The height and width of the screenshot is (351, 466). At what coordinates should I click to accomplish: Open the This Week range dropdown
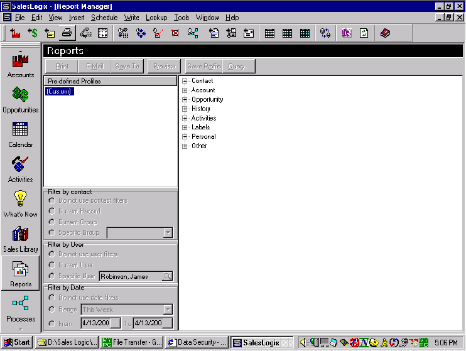pos(168,310)
